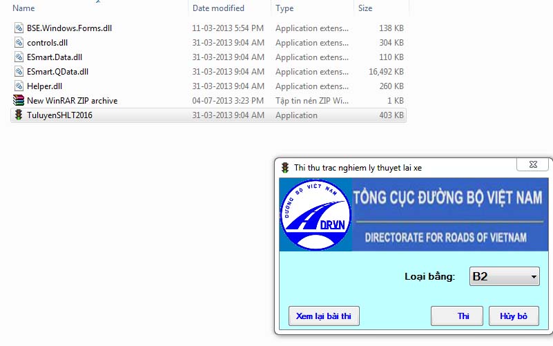Sort by the Size column header
This screenshot has height=346, width=553.
click(x=365, y=8)
